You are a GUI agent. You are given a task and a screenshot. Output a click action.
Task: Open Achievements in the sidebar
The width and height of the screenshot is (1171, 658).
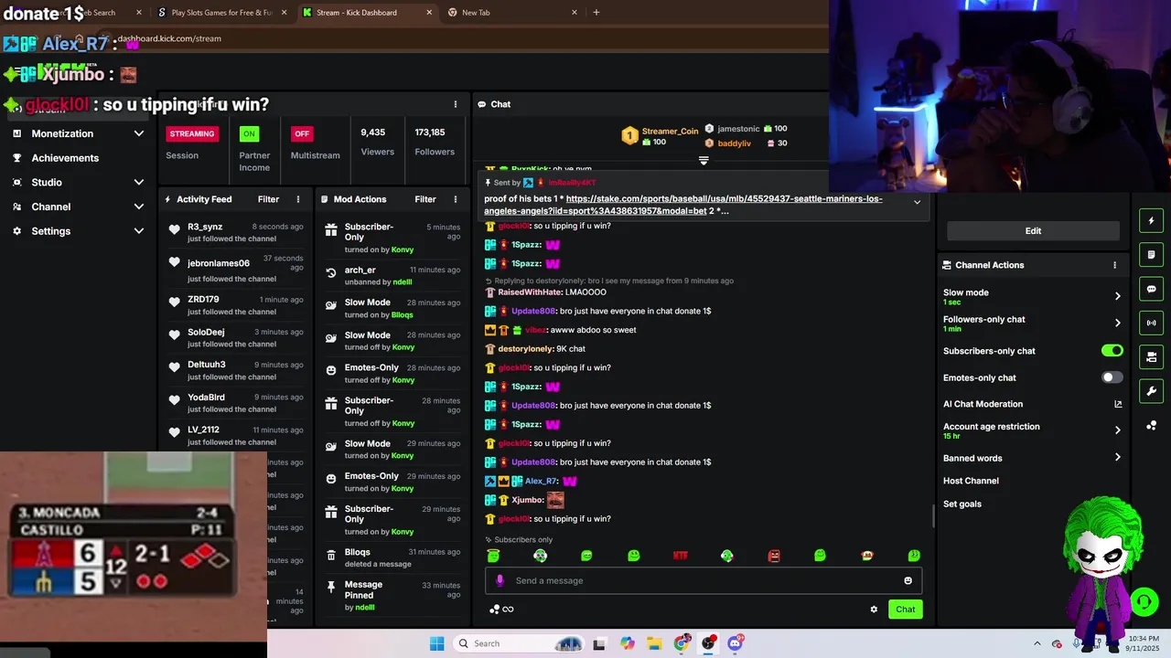65,158
